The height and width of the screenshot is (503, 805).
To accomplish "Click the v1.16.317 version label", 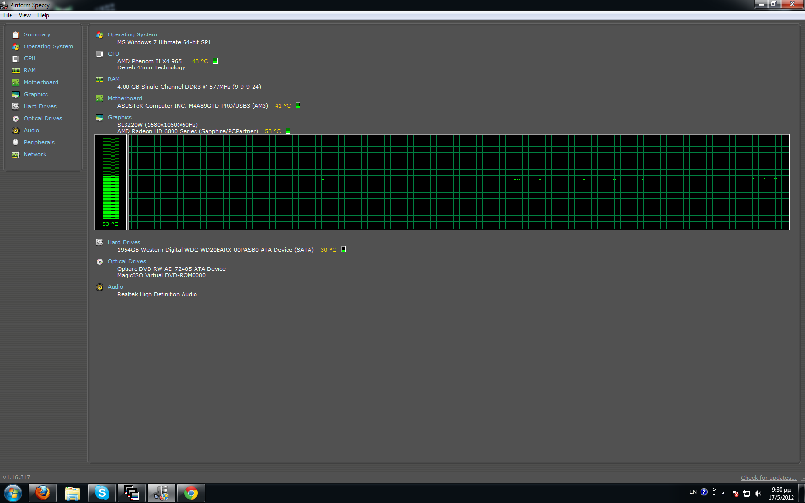I will pos(17,477).
